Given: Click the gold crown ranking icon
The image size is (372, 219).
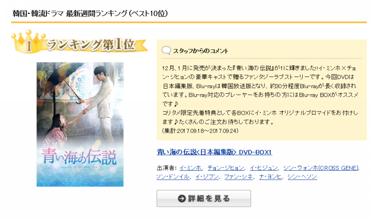Looking at the screenshot, I should (x=28, y=41).
